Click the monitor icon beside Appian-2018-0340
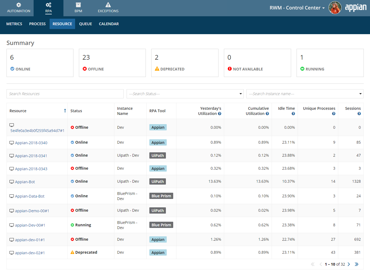The width and height of the screenshot is (370, 277). coord(12,143)
